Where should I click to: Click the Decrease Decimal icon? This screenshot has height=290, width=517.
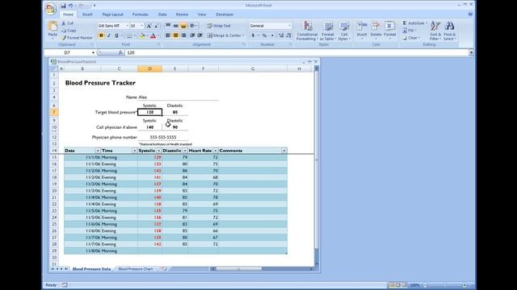(x=288, y=35)
